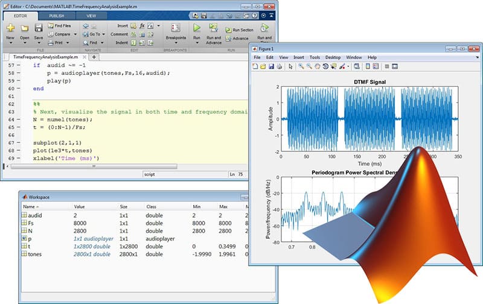Screen dimensions: 483x304
Task: Click Save Figure icon in Figure 1 toolbar
Action: (x=271, y=66)
